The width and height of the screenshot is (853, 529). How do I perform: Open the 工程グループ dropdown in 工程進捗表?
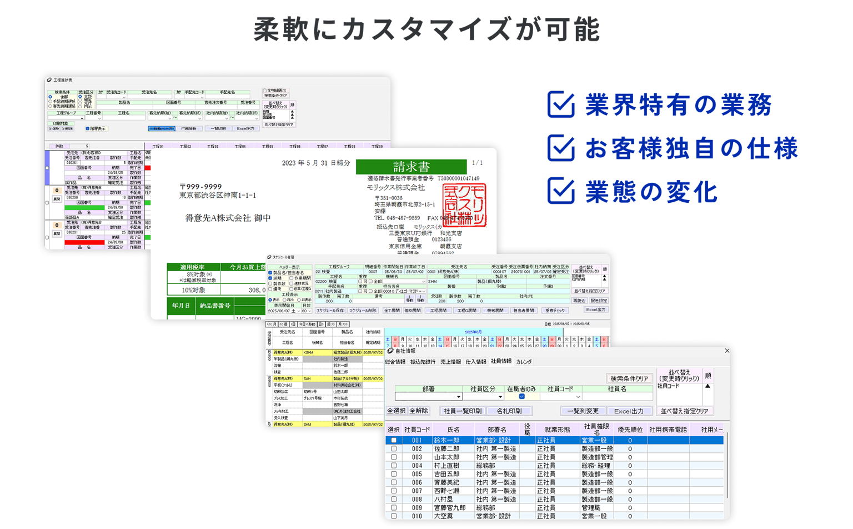[x=82, y=118]
